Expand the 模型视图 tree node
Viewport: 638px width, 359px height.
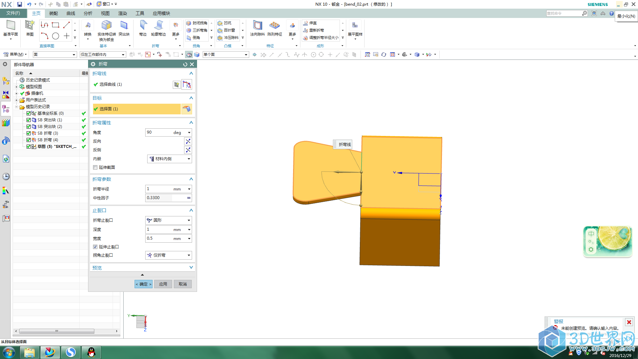(16, 87)
